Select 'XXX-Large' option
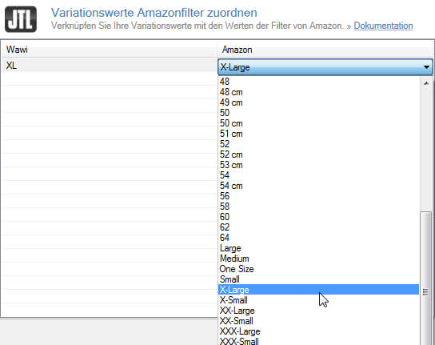 click(318, 331)
